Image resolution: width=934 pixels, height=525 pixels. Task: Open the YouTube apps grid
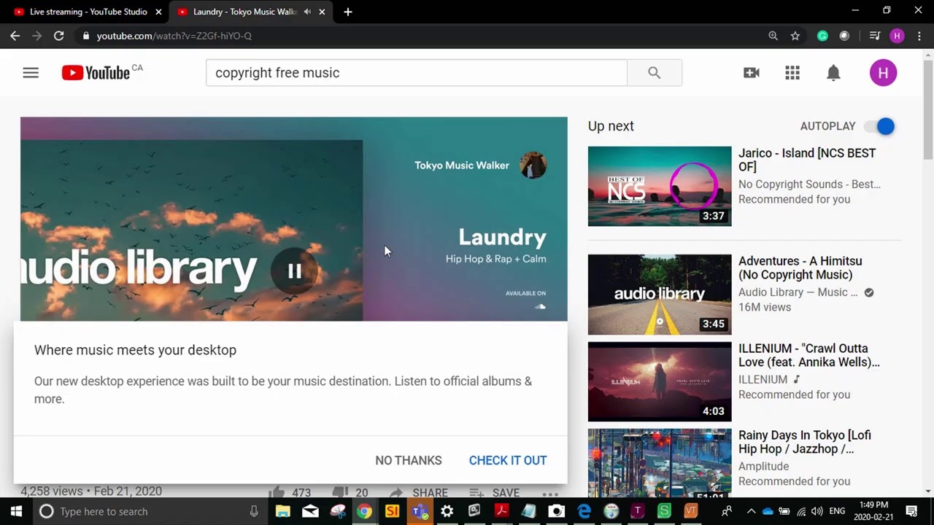[792, 73]
